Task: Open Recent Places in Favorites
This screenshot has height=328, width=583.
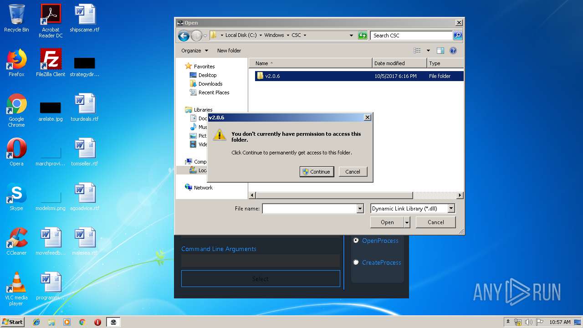Action: 214,92
